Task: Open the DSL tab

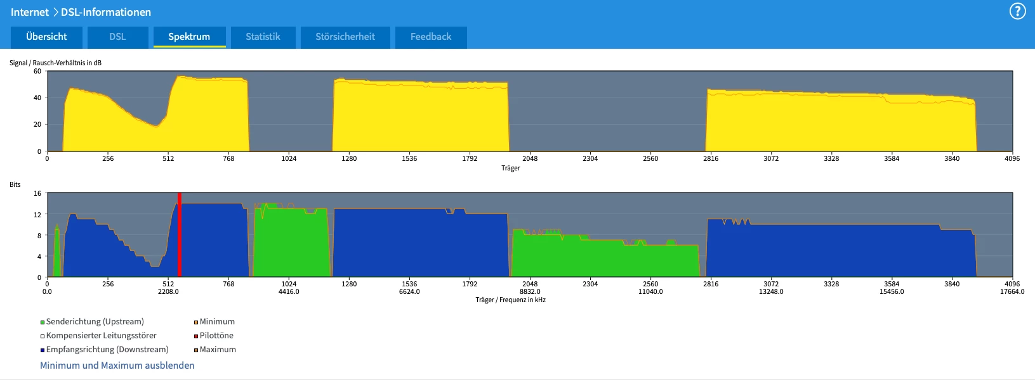Action: [117, 37]
